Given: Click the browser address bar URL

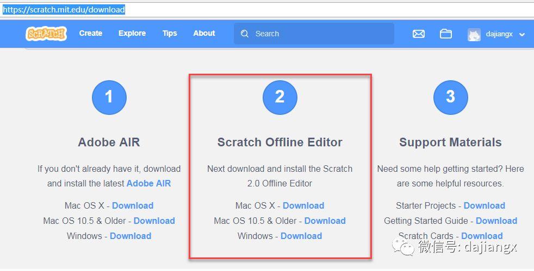Looking at the screenshot, I should coord(64,10).
